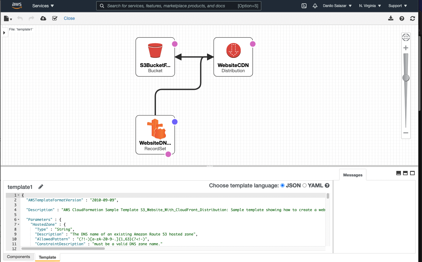Open N. Virginia region dropdown
422x262 pixels.
click(370, 6)
